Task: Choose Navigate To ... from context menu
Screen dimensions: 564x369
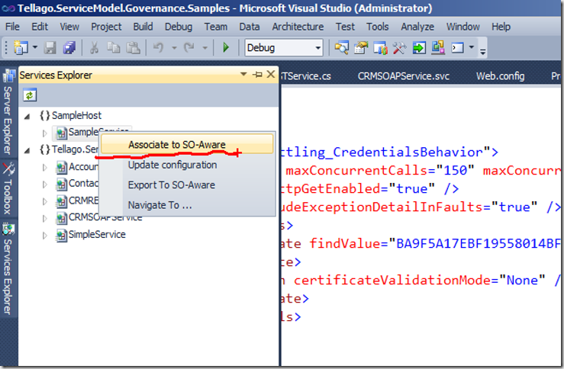Action: tap(186, 205)
